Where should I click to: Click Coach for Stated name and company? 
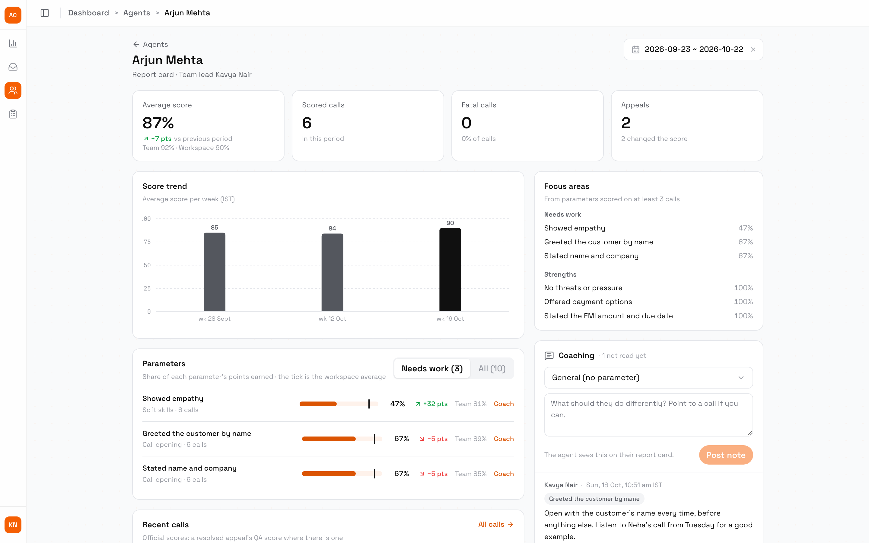pyautogui.click(x=503, y=474)
